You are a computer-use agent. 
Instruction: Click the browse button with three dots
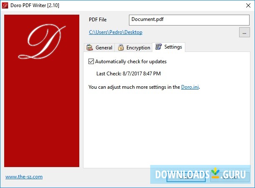click(x=245, y=32)
